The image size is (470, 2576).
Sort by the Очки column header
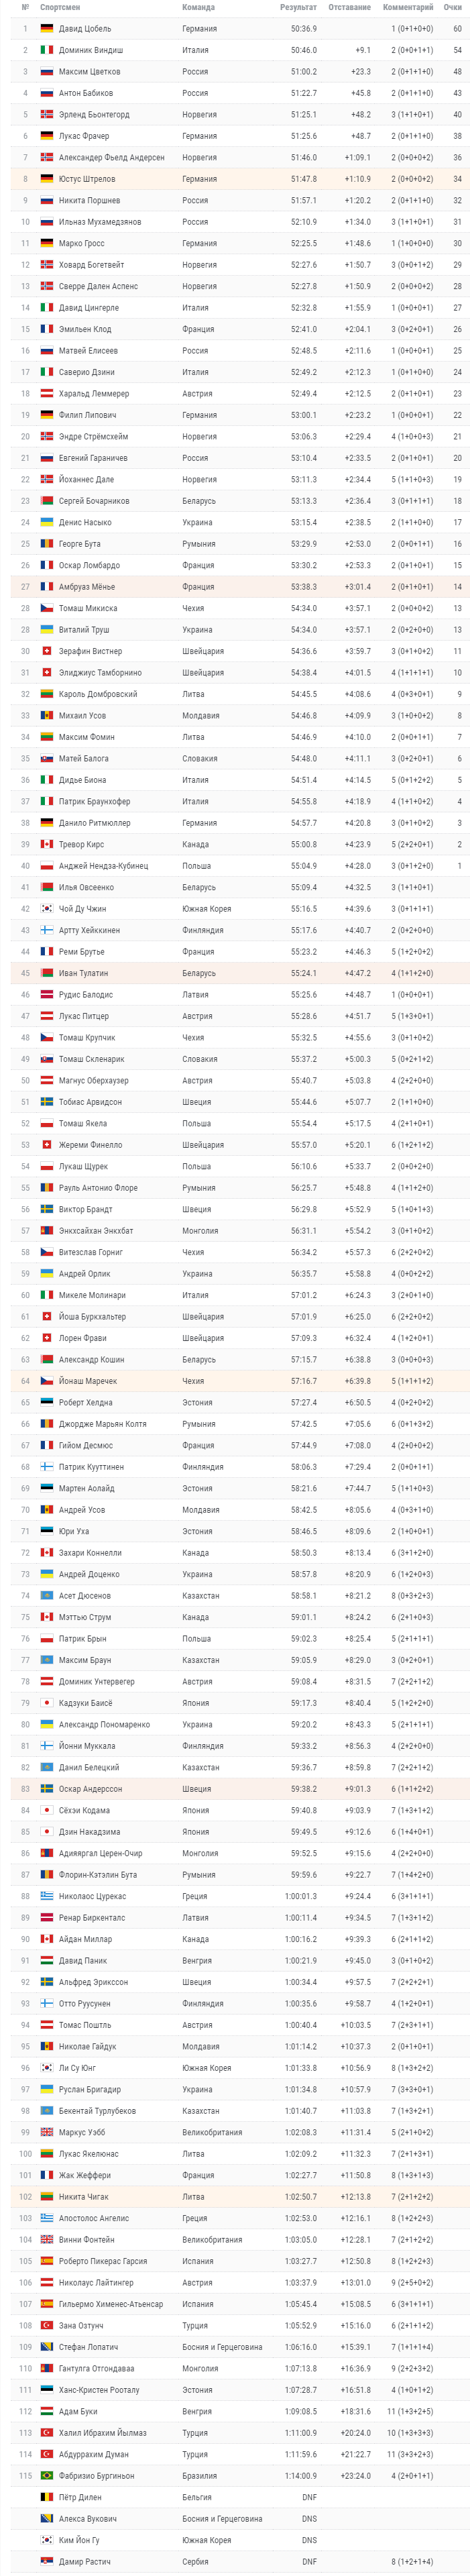[x=453, y=7]
